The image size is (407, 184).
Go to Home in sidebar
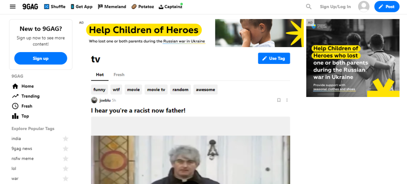click(23, 86)
